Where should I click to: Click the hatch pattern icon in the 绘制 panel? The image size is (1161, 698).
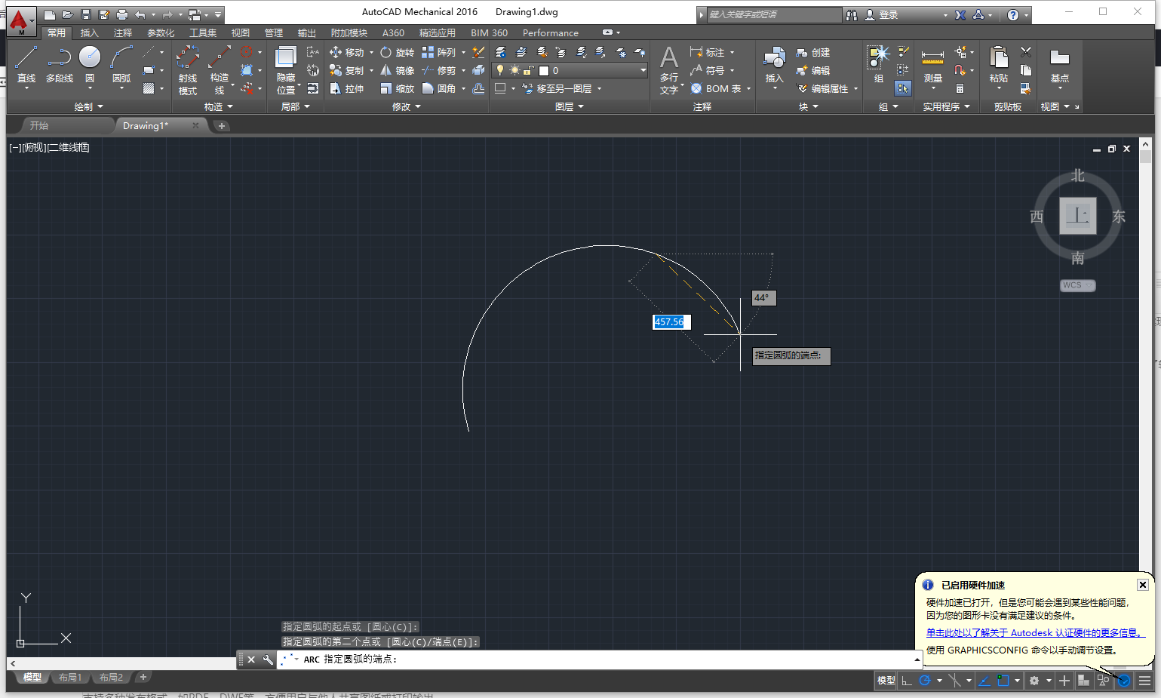click(x=149, y=88)
